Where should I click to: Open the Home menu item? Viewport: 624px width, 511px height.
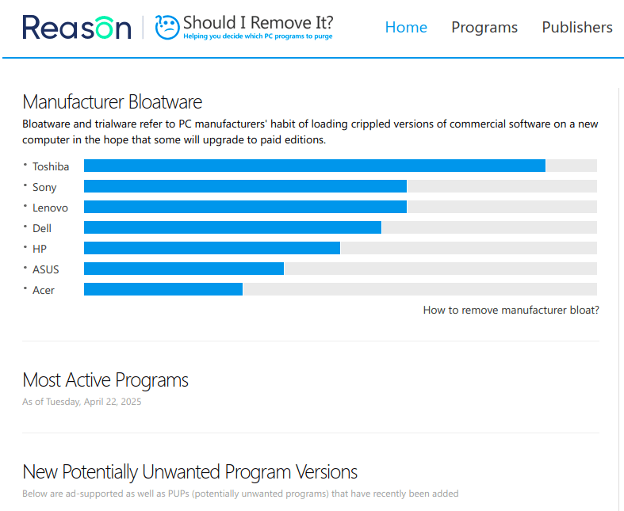click(x=406, y=27)
